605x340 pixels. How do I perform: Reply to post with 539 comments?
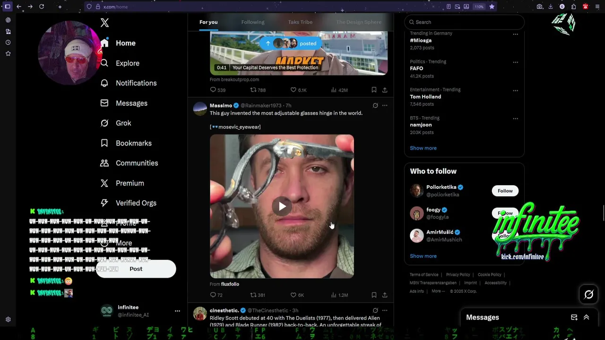pos(218,90)
